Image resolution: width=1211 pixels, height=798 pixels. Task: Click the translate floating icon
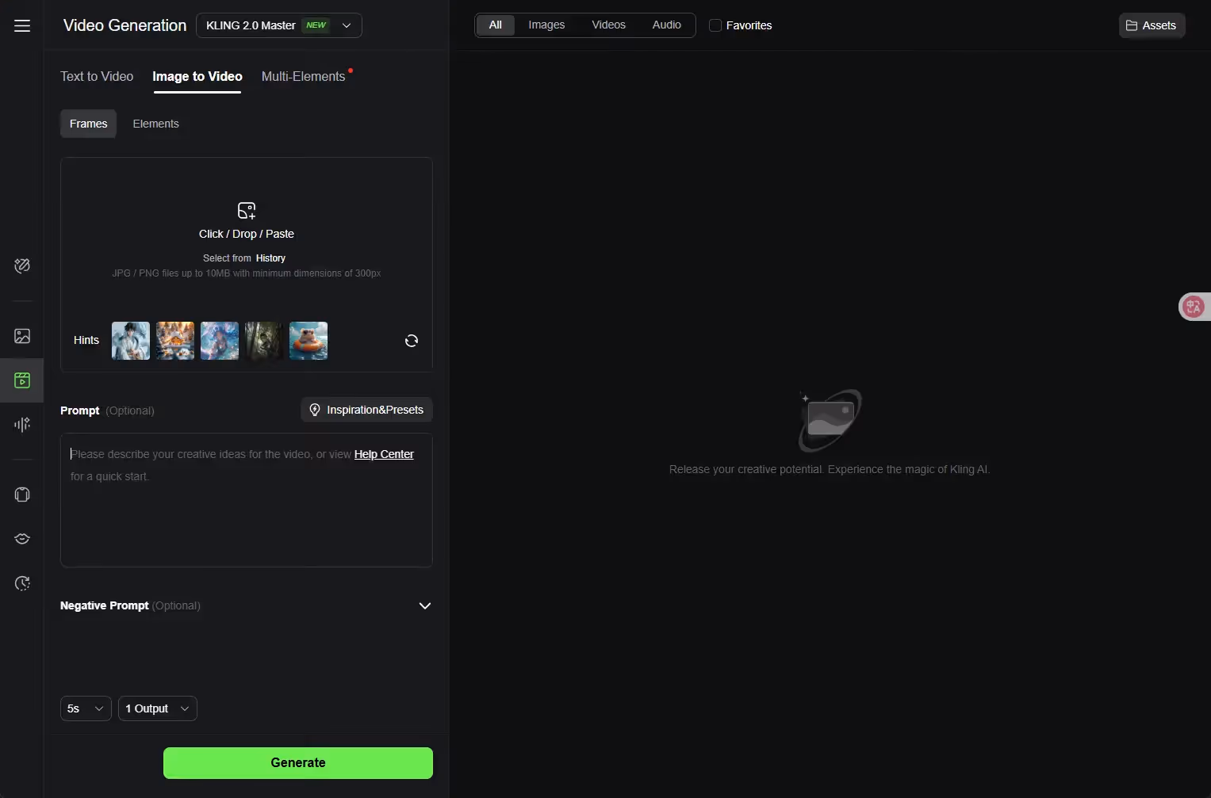pyautogui.click(x=1194, y=307)
